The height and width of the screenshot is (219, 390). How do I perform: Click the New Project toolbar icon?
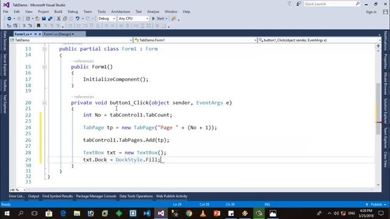(27, 19)
